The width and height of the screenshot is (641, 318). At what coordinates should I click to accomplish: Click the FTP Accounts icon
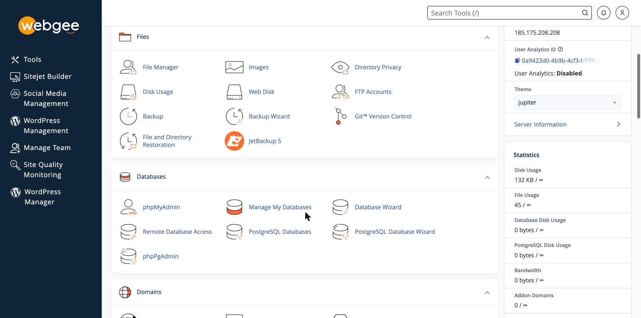tap(340, 92)
